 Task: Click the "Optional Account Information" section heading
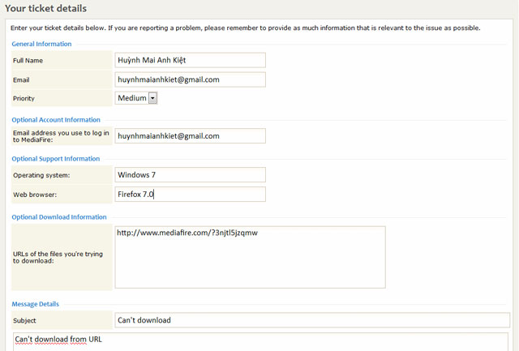click(x=56, y=120)
